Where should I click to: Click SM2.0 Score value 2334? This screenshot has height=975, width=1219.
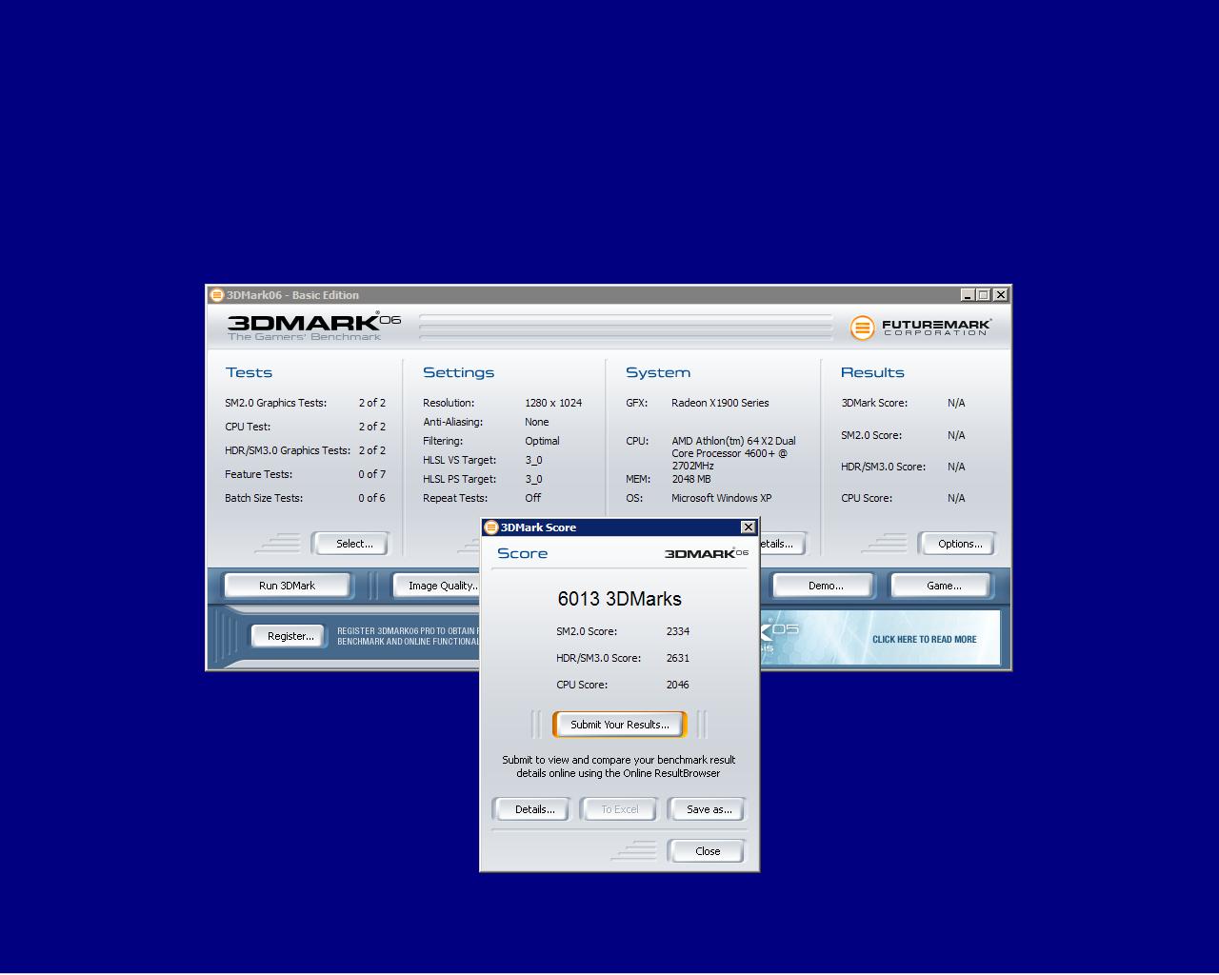coord(678,631)
